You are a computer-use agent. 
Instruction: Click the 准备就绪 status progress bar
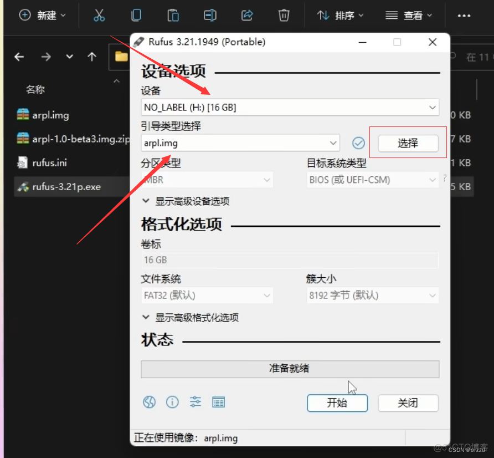(x=290, y=369)
